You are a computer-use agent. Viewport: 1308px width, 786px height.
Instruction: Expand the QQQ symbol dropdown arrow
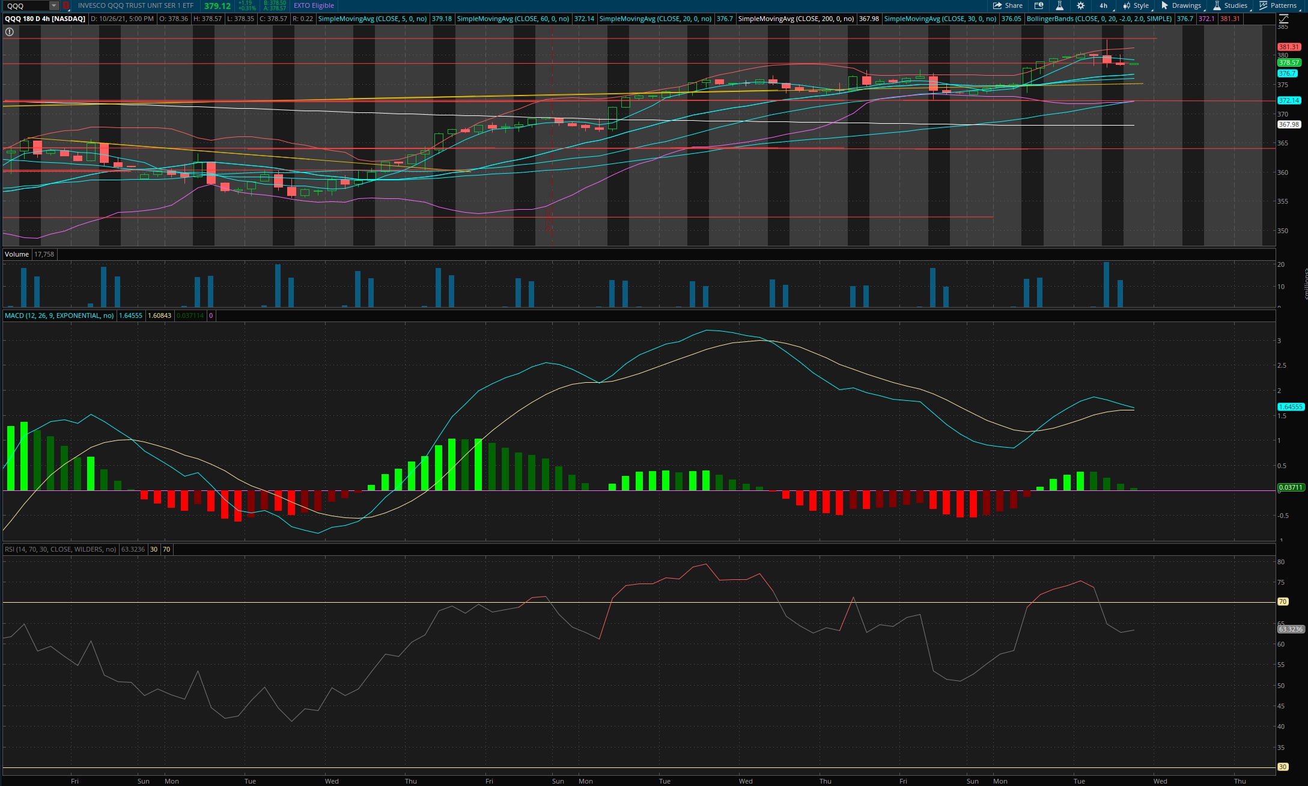click(x=53, y=5)
